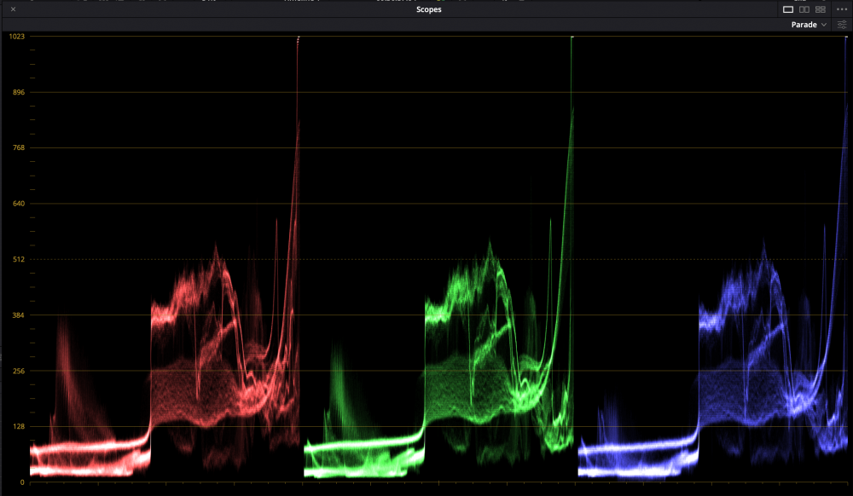Click the 256 graticule label

[17, 372]
